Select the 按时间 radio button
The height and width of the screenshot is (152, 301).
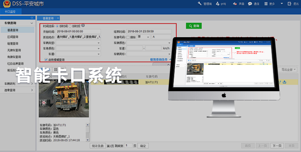click(x=57, y=26)
